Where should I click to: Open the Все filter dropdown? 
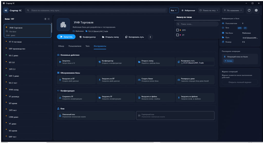pos(174,11)
